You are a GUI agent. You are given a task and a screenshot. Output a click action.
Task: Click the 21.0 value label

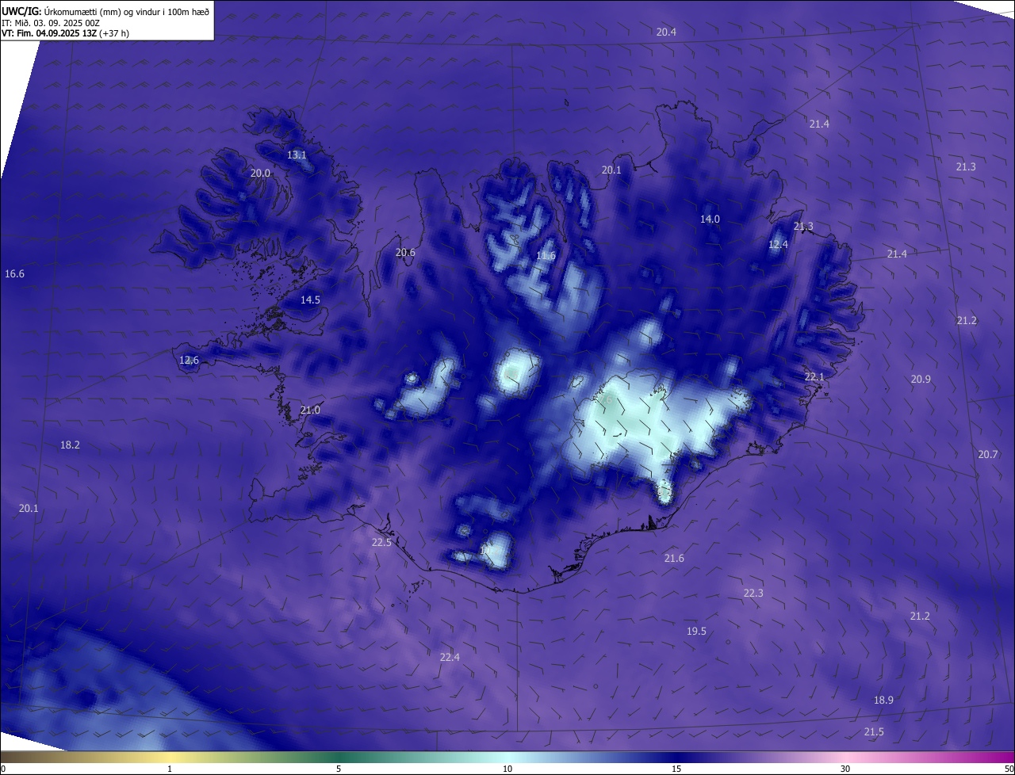click(x=310, y=410)
